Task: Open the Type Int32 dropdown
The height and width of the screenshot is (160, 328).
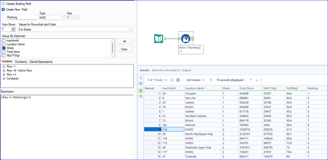Action: click(x=52, y=17)
